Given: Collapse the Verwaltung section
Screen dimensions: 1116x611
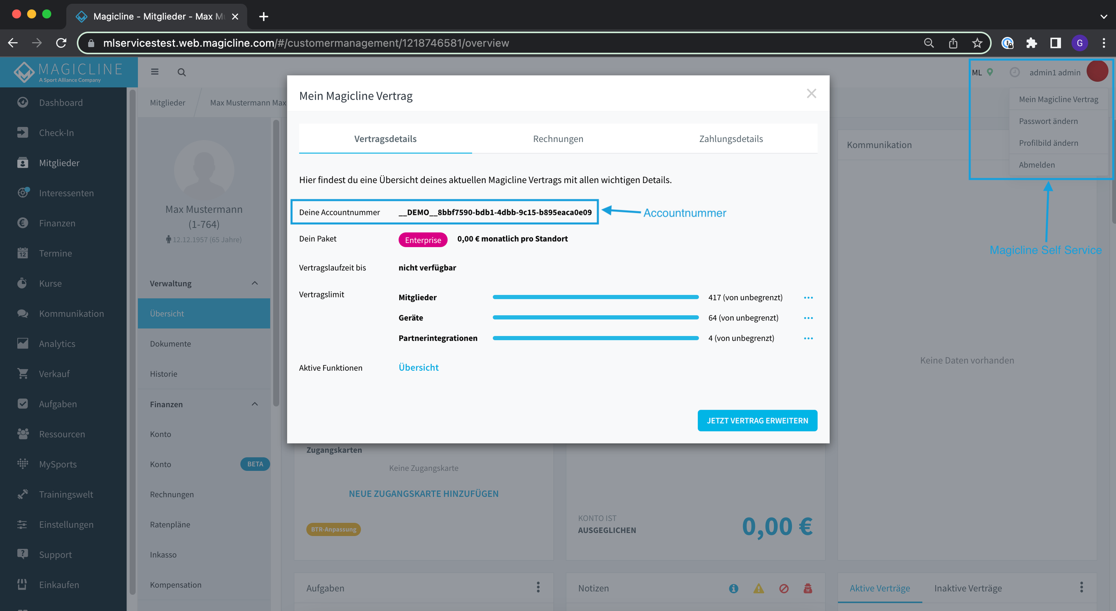Looking at the screenshot, I should click(x=255, y=283).
